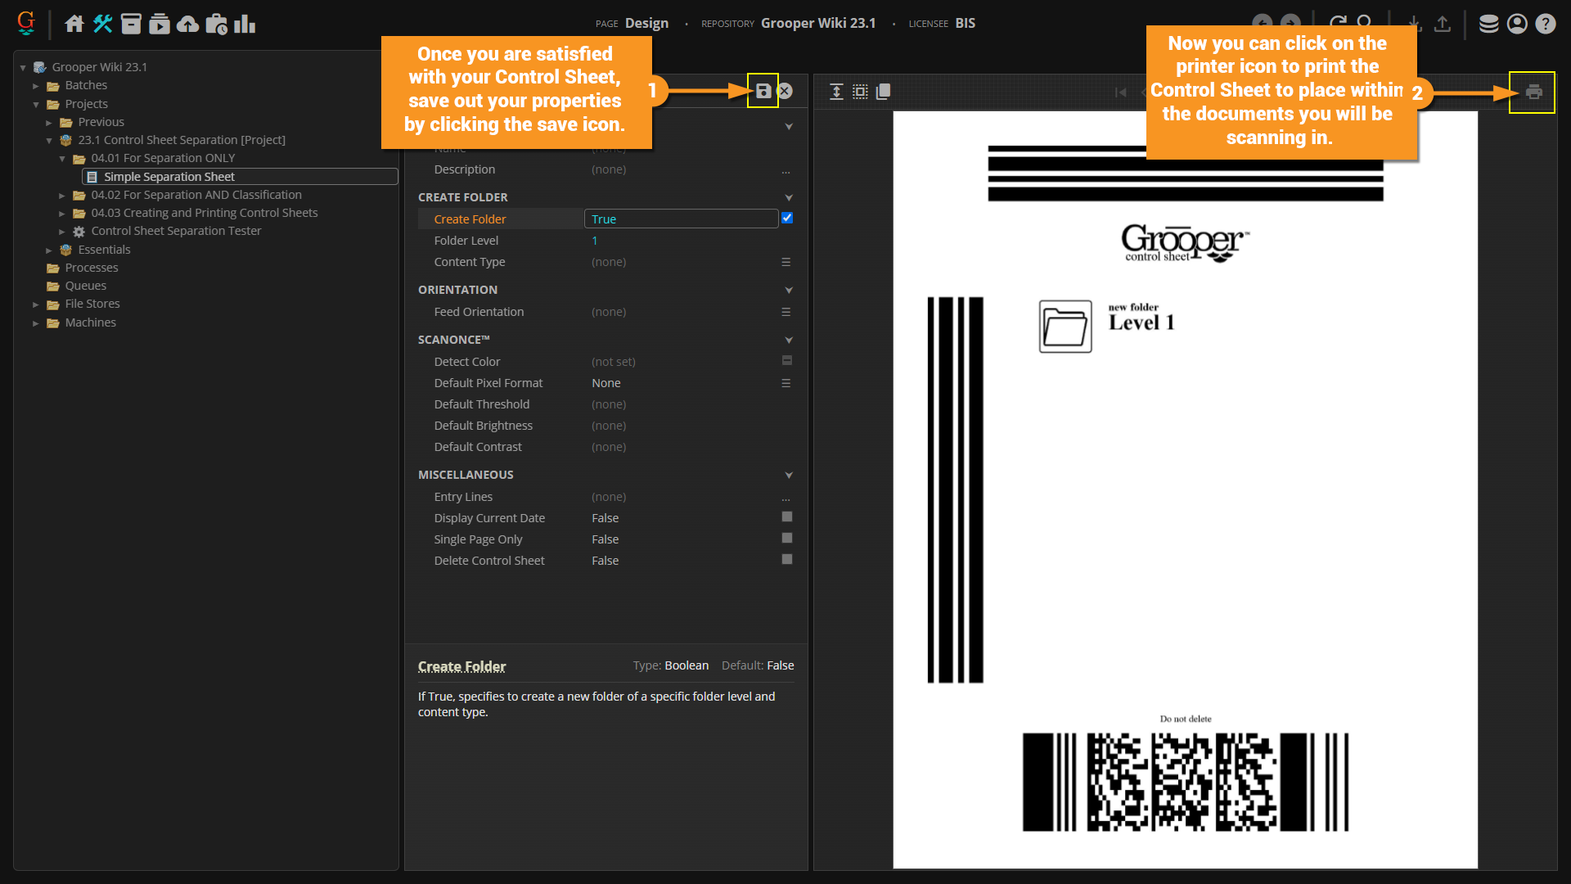Print the Control Sheet with printer icon

(x=1533, y=92)
